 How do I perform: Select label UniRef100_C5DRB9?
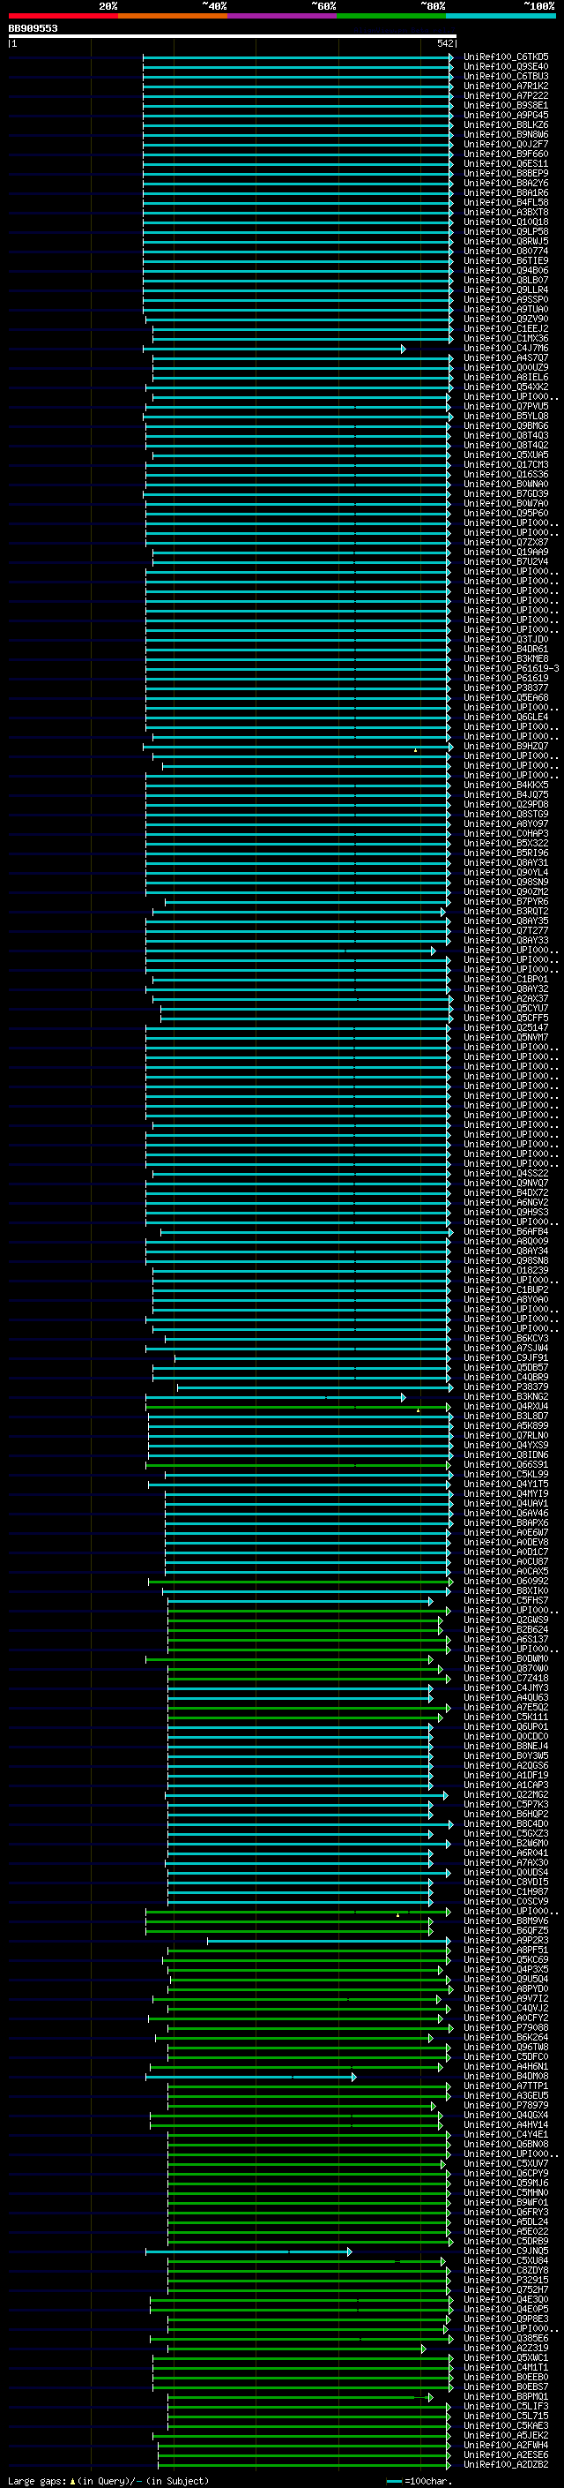[x=506, y=2241]
